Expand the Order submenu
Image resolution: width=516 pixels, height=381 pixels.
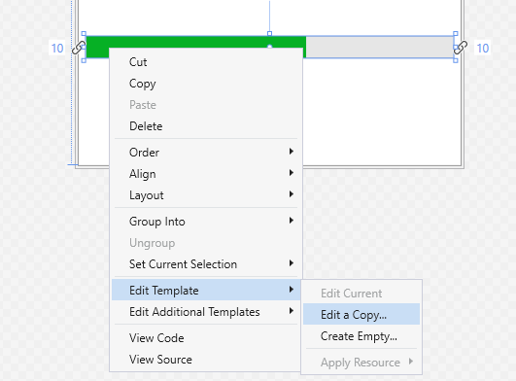[x=206, y=153]
